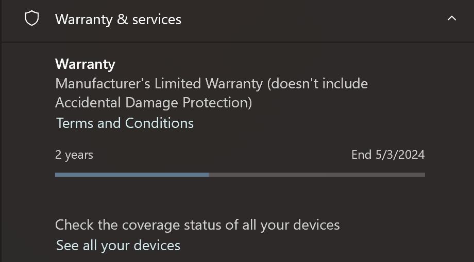The height and width of the screenshot is (262, 474).
Task: Click the Check the coverage status sentence
Action: click(197, 225)
